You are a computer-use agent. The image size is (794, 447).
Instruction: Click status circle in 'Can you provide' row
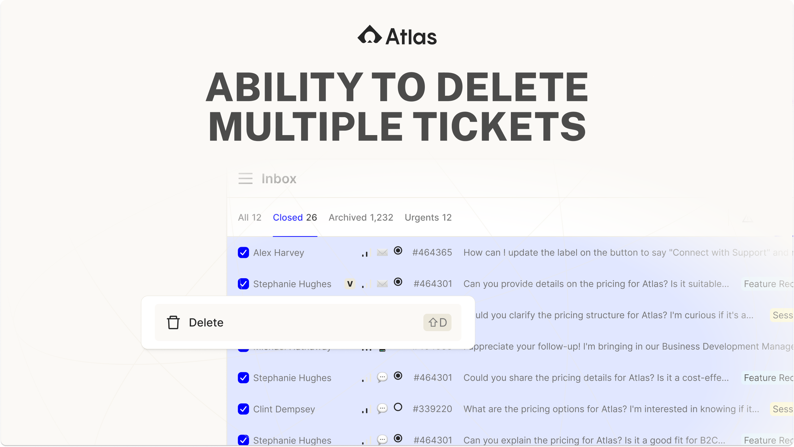398,282
